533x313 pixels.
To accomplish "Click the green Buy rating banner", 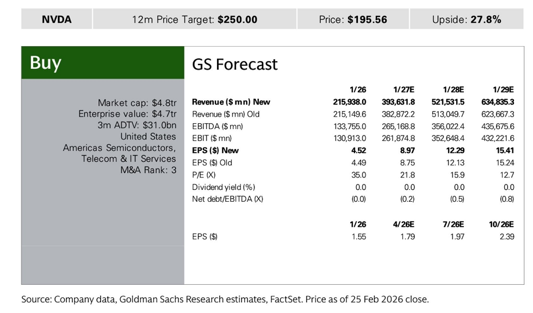I will coord(102,63).
